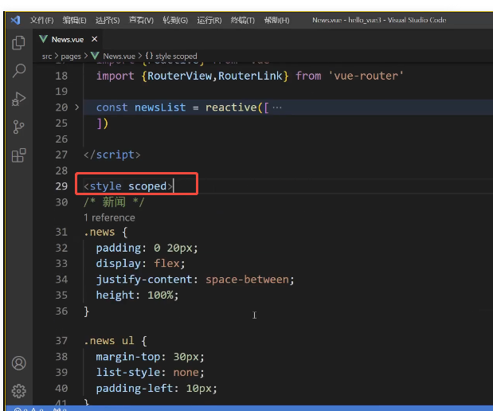Click the height: 100% declaration
Viewport: 493px width, 411px height.
point(137,295)
